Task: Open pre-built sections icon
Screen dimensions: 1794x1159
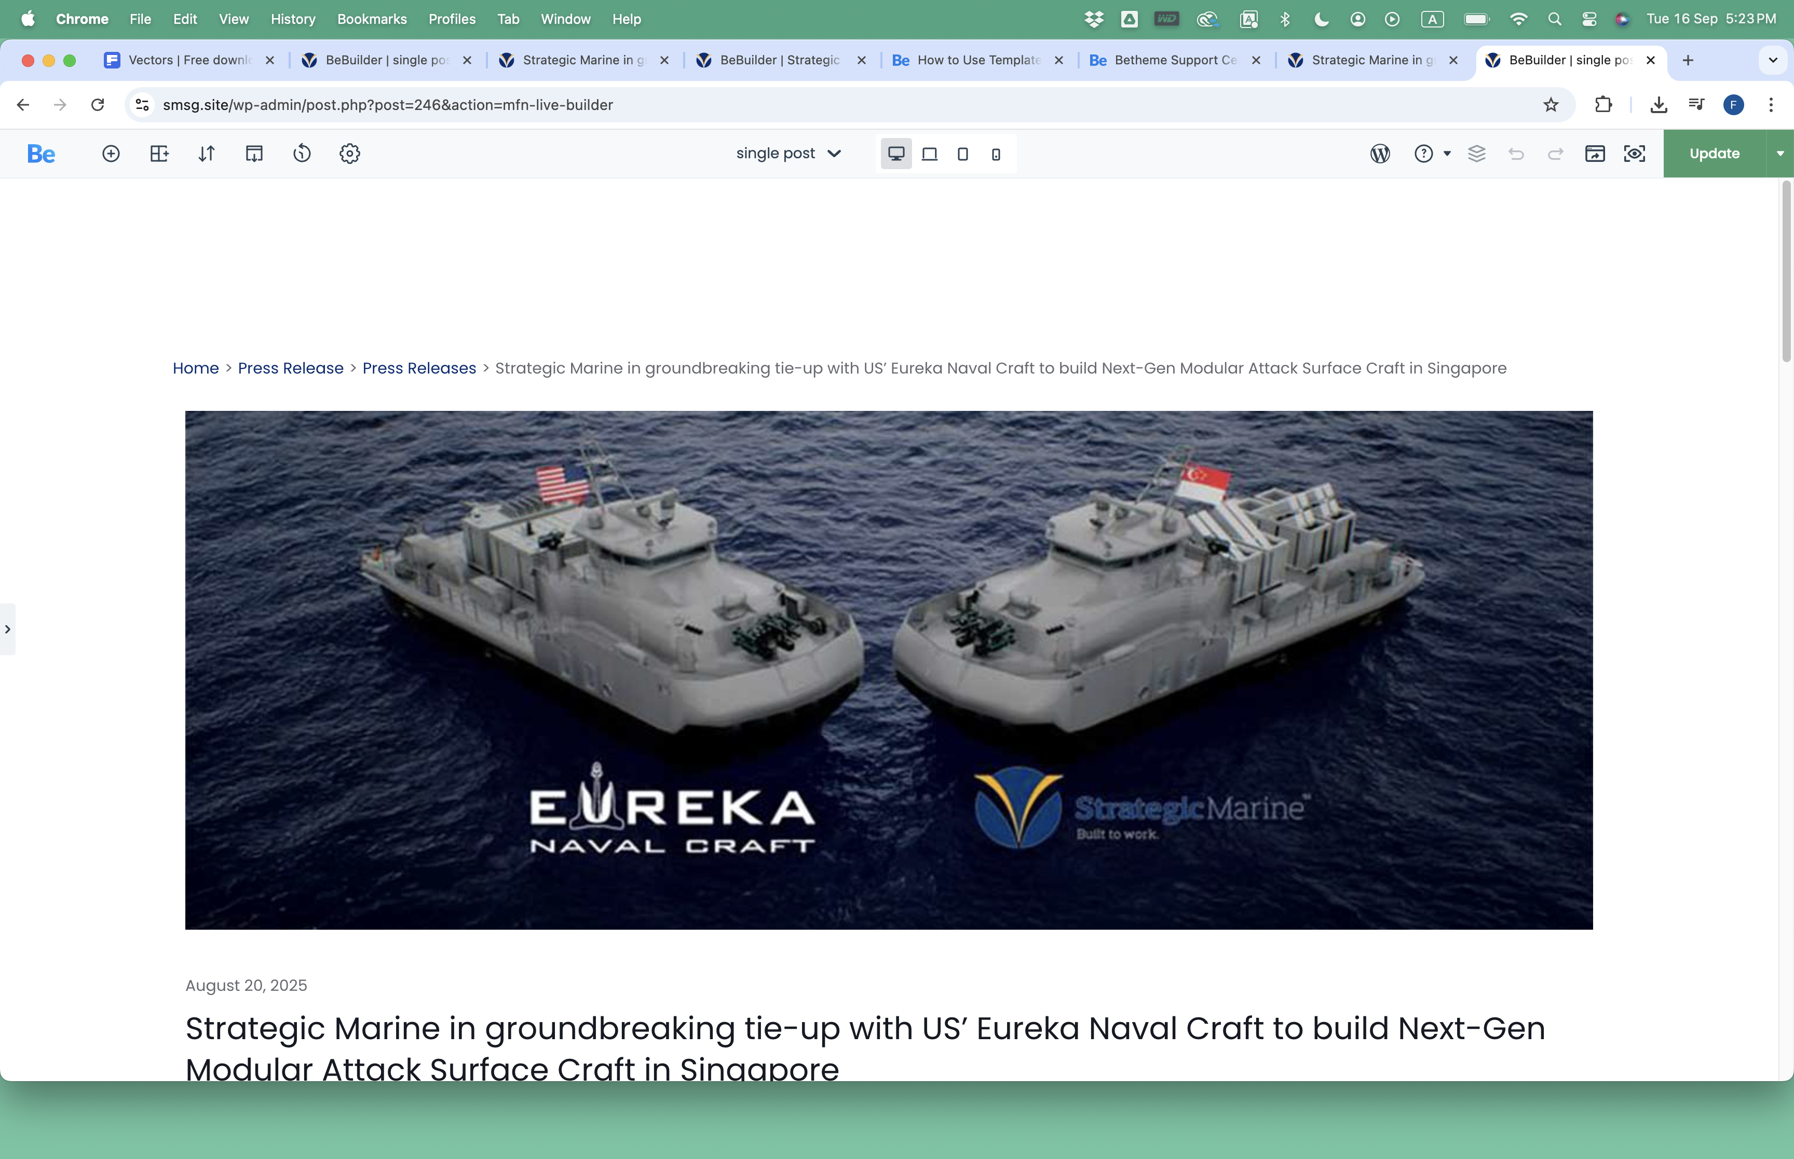Action: 159,154
